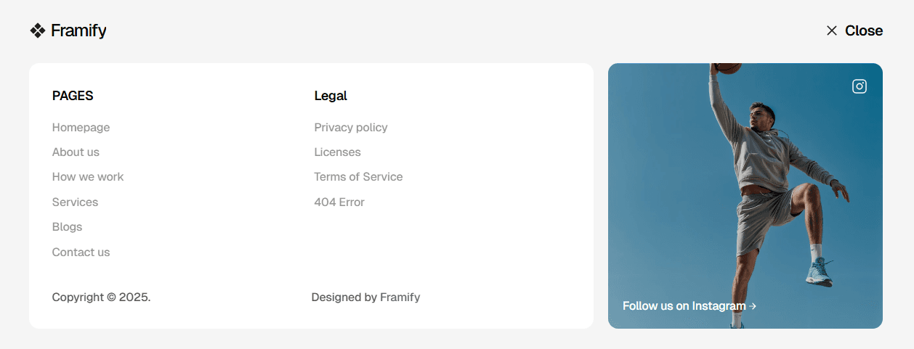This screenshot has width=914, height=349.
Task: Go to the About us page
Action: [76, 152]
